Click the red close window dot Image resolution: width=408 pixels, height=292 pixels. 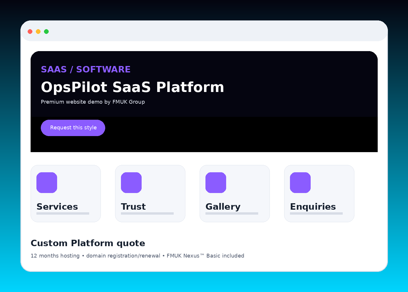[30, 32]
